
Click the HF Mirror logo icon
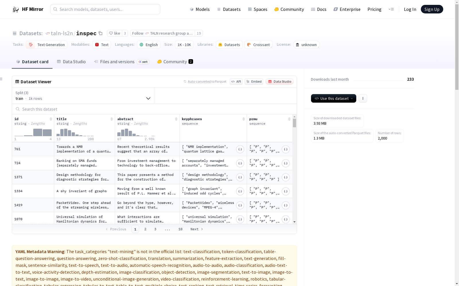coord(16,9)
